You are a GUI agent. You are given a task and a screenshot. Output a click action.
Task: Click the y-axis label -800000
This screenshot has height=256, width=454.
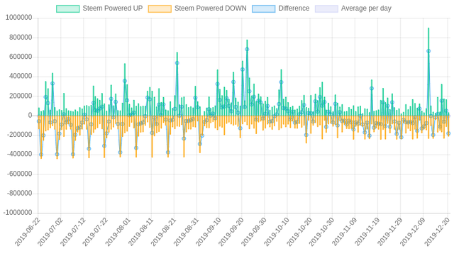tap(19, 194)
